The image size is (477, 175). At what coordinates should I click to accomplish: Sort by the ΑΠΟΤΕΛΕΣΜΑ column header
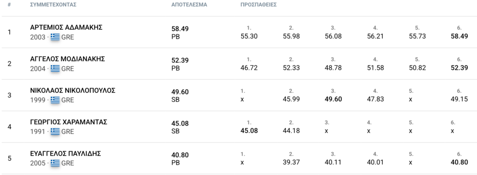[x=189, y=5]
